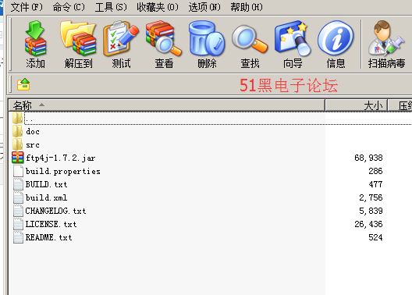Click the LICENSE.txt file name
Screen dimensions: 412x295
point(51,224)
